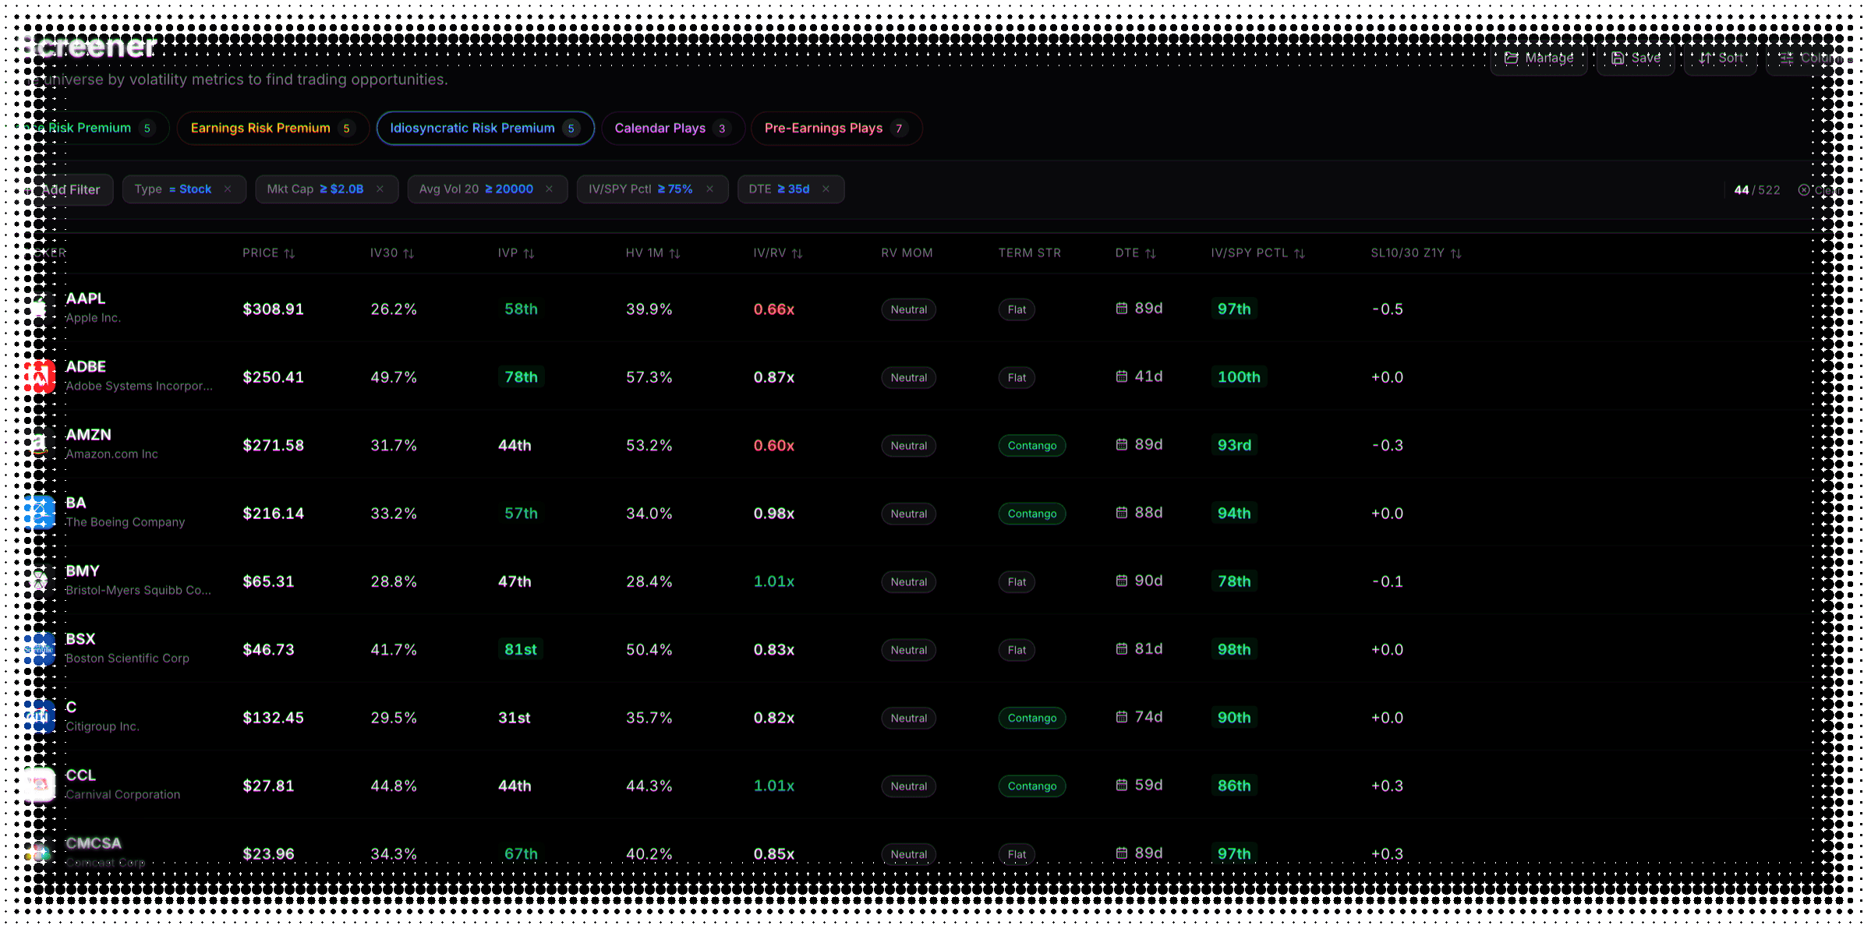Remove the Avg Vol 20 filter
This screenshot has width=1871, height=929.
tap(550, 189)
